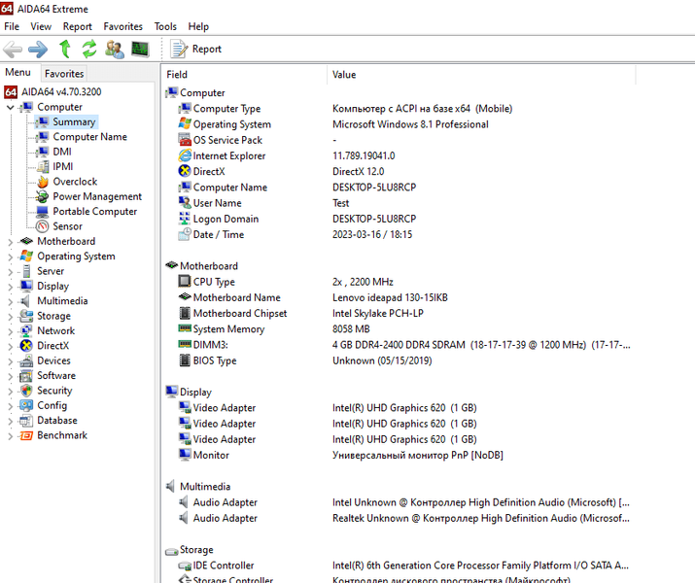Viewport: 695px width, 583px height.
Task: Select the Sensor gauge icon
Action: [x=43, y=226]
